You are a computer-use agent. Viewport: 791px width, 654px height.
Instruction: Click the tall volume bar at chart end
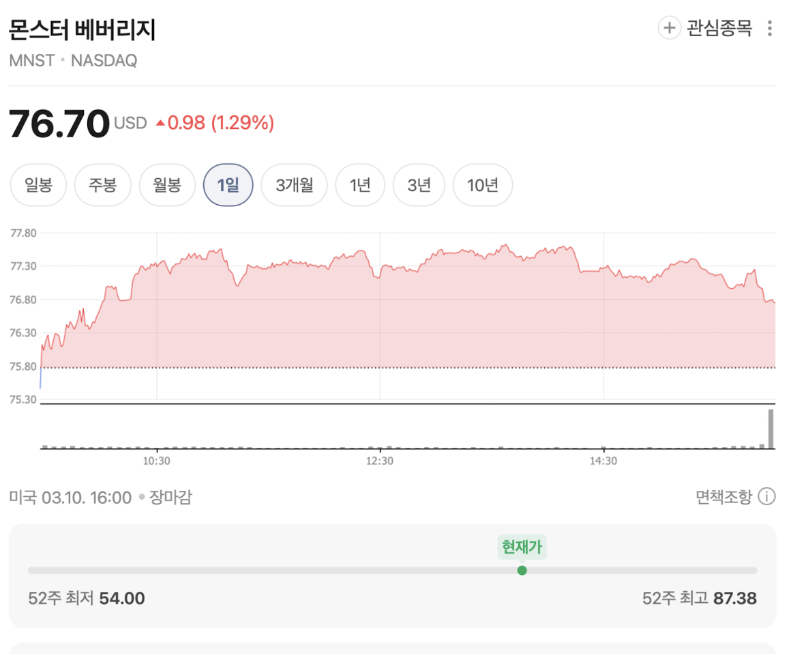pyautogui.click(x=771, y=429)
